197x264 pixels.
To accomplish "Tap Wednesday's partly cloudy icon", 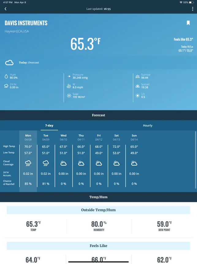I will click(63, 163).
